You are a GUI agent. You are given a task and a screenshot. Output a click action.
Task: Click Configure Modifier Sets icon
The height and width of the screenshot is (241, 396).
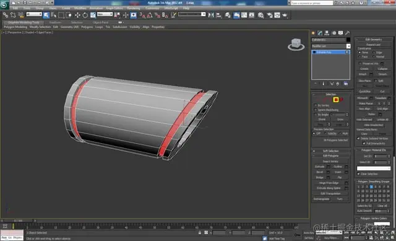click(346, 84)
